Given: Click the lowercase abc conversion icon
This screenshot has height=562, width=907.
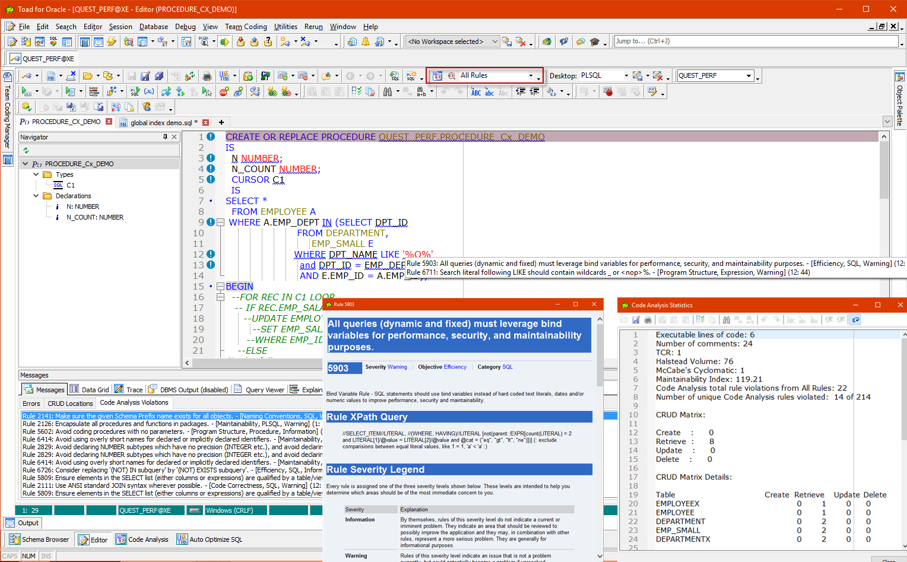Looking at the screenshot, I should click(490, 91).
